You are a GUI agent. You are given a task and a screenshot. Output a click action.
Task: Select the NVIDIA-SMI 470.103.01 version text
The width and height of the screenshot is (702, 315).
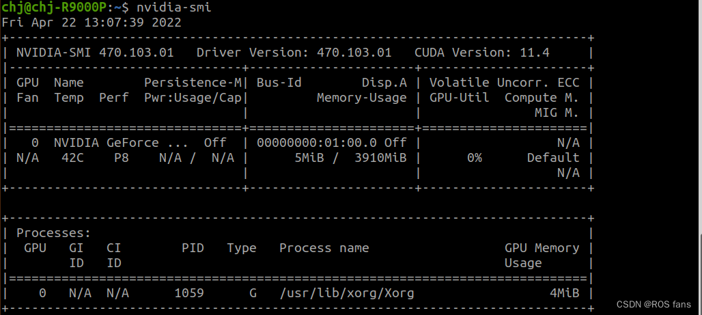click(95, 53)
